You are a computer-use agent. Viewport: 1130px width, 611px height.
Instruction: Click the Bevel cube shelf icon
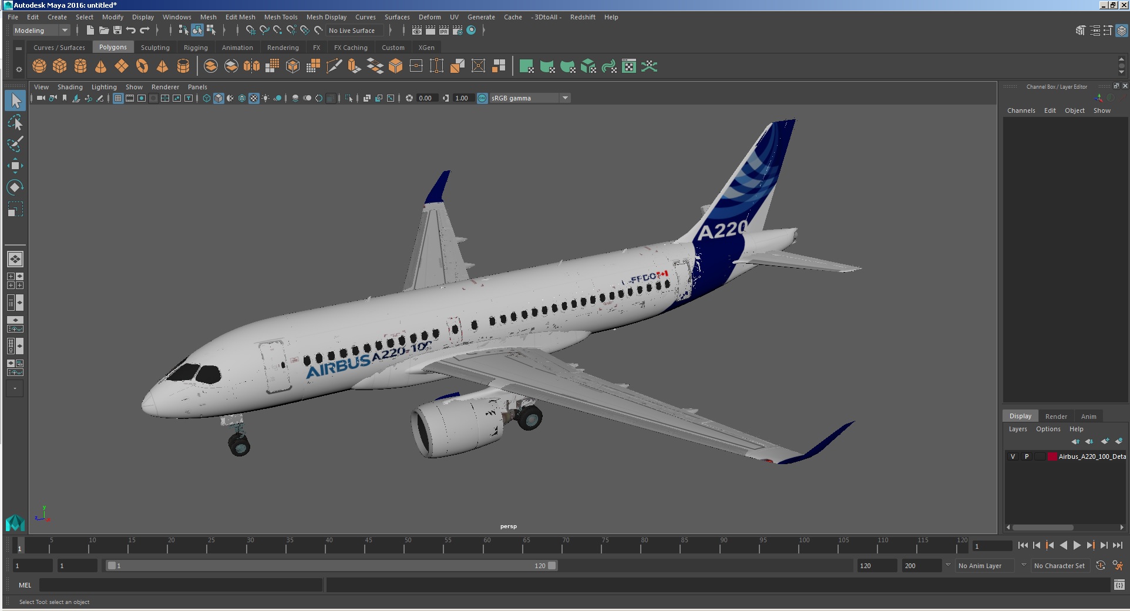tap(395, 66)
